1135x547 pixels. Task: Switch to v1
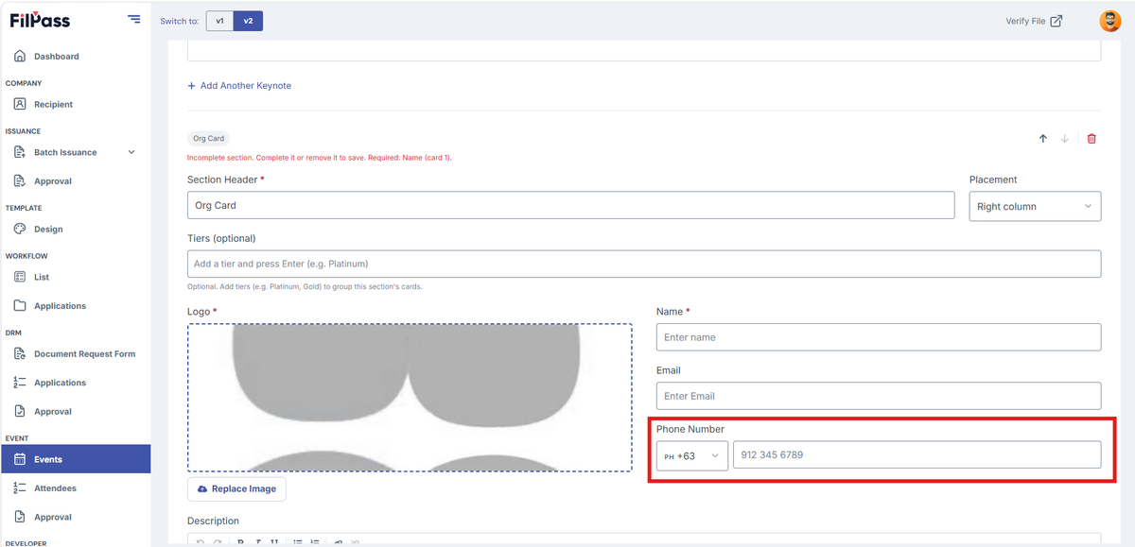[219, 21]
